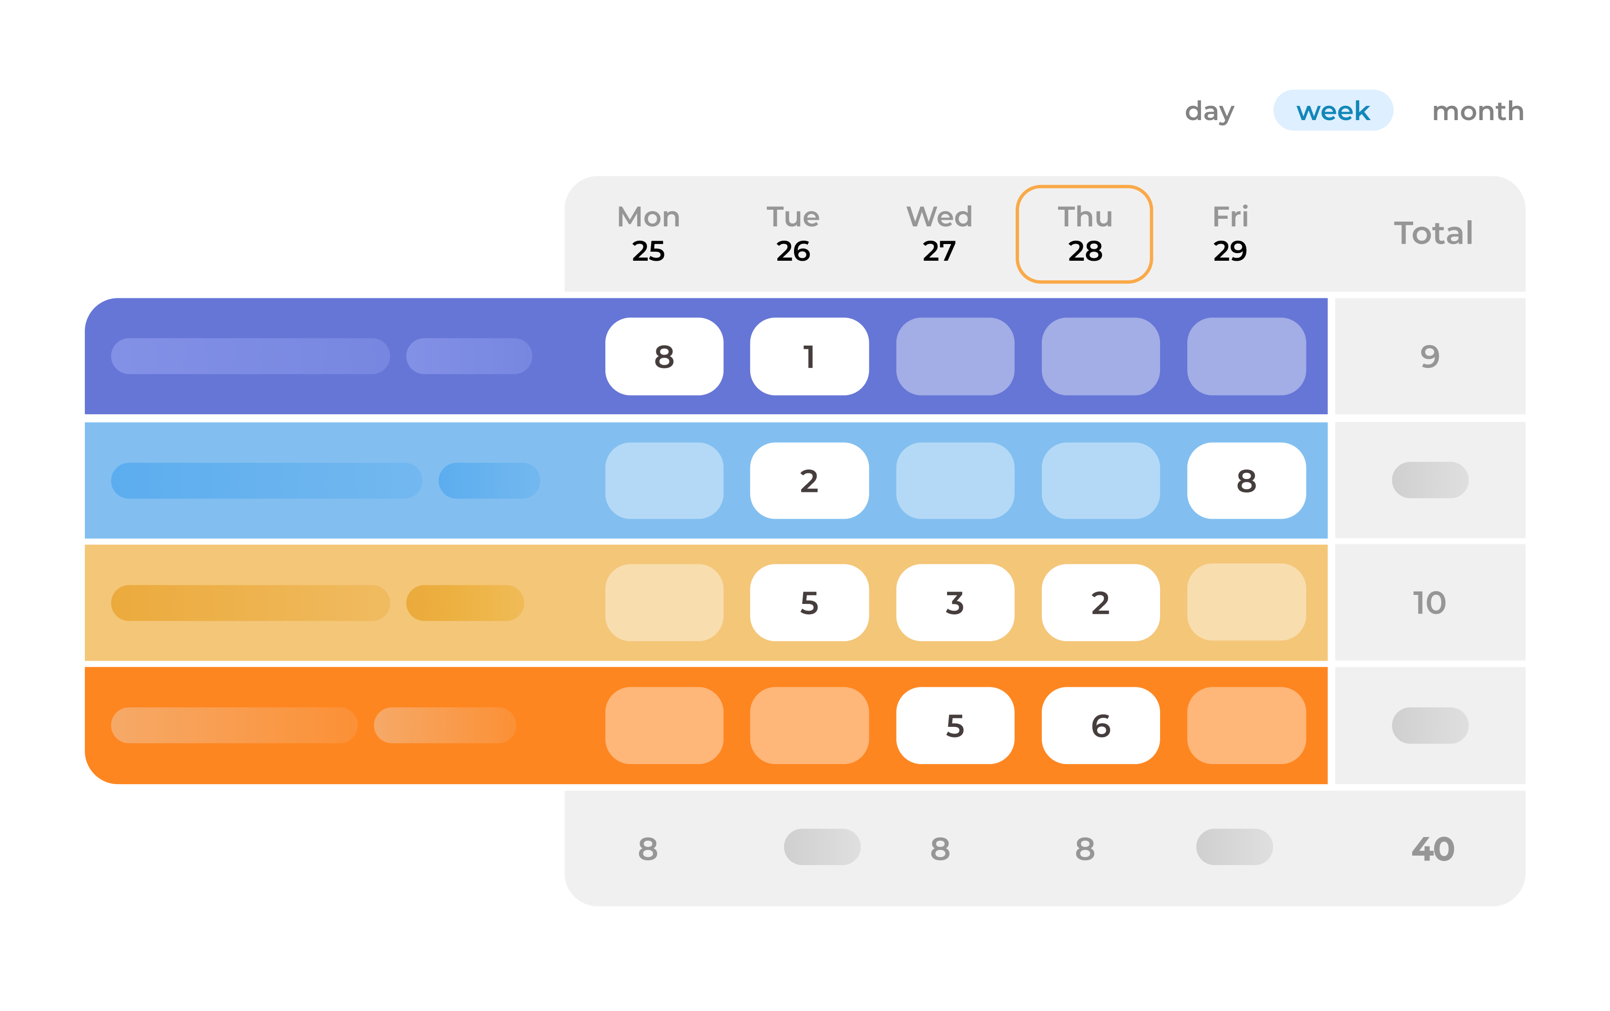Edit Tuesday's 1-hour cell in purple row
Screen dimensions: 1610x1011
[809, 357]
